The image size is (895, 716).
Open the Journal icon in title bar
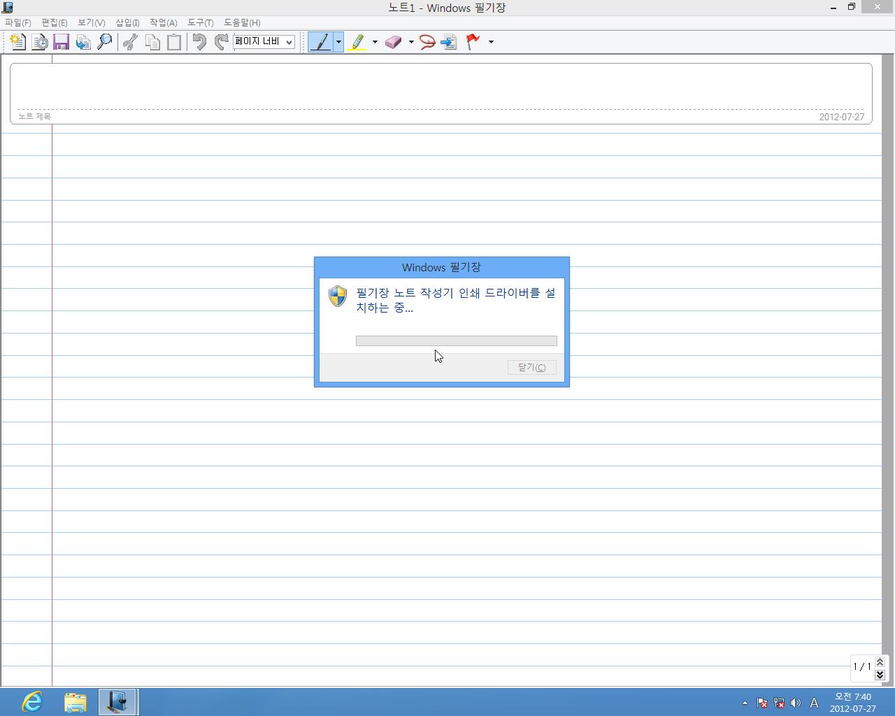point(8,7)
